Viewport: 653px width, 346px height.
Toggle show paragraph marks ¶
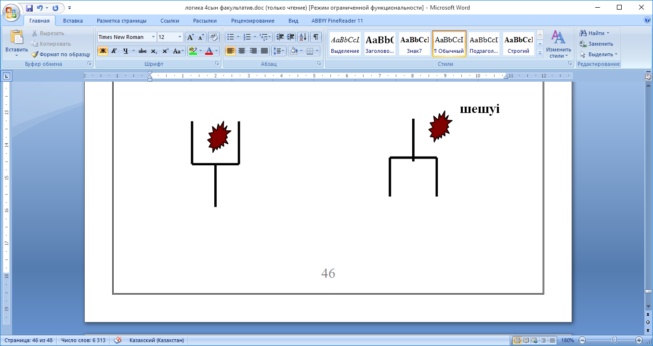point(316,37)
